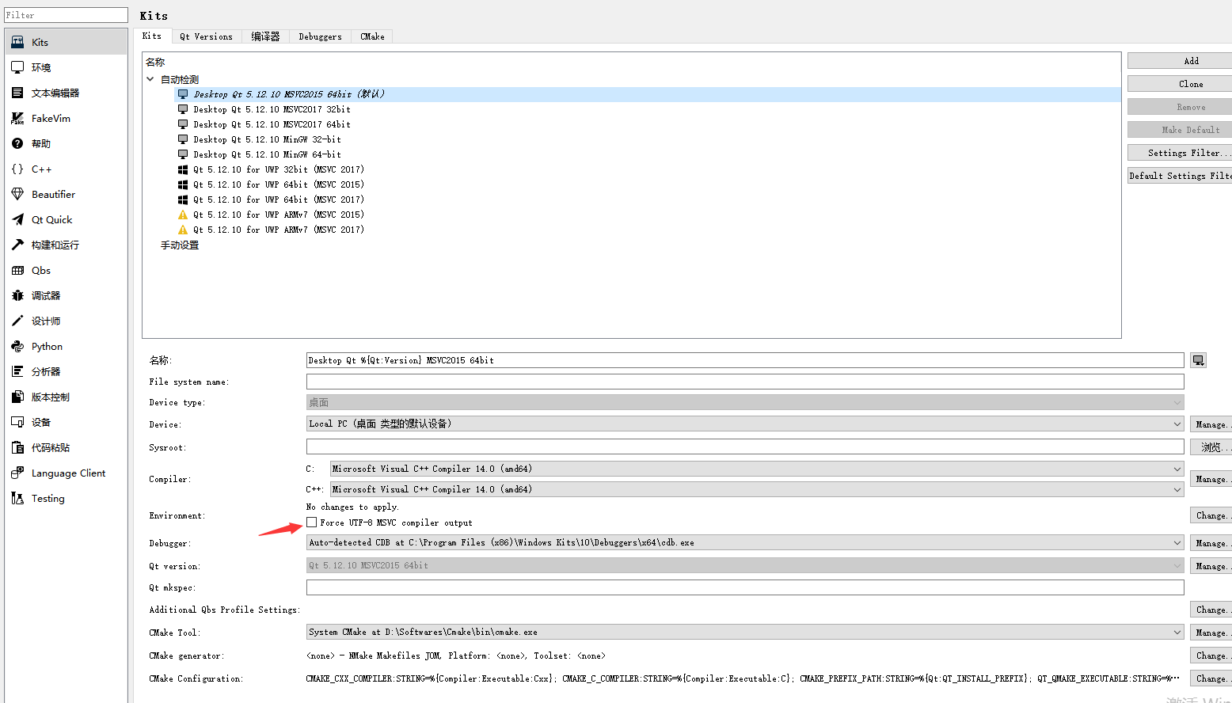Enable Force UTF-8 MSVC compiler output
This screenshot has height=703, width=1232.
pos(312,522)
